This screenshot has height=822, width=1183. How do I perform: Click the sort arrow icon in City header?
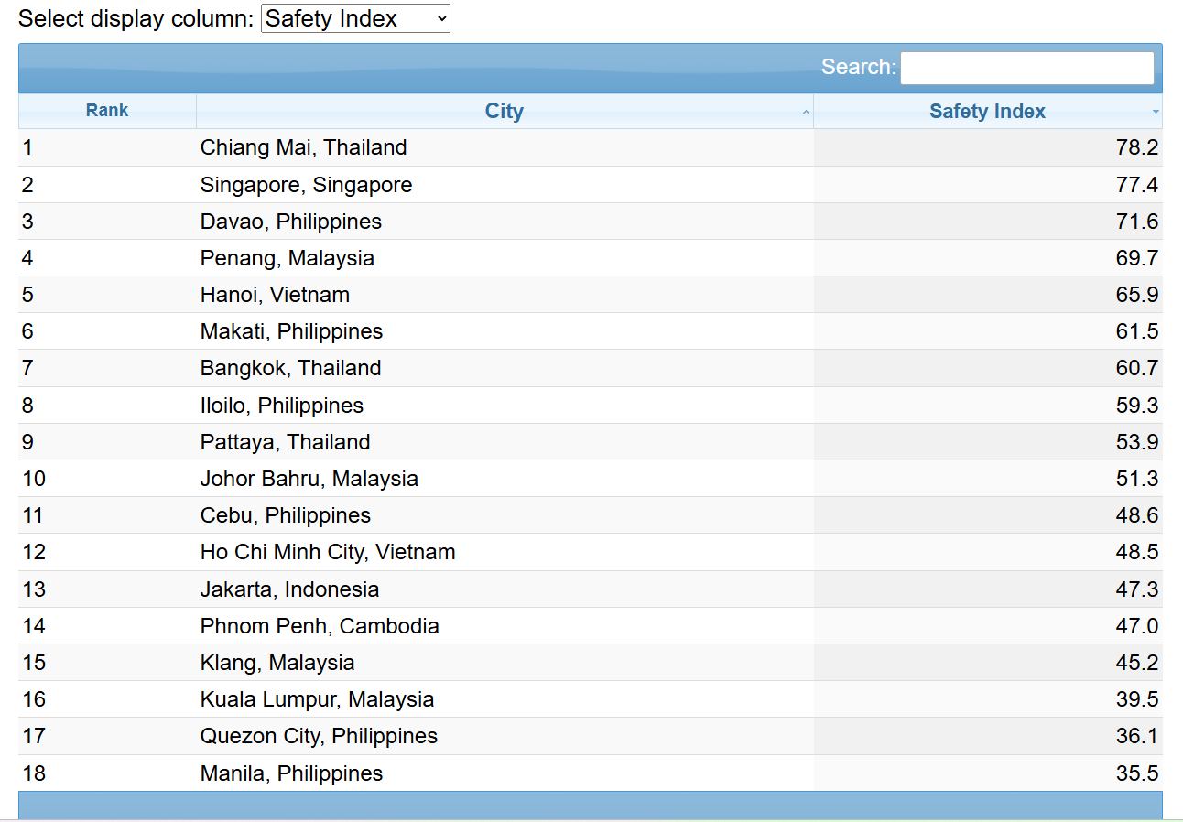tap(806, 113)
